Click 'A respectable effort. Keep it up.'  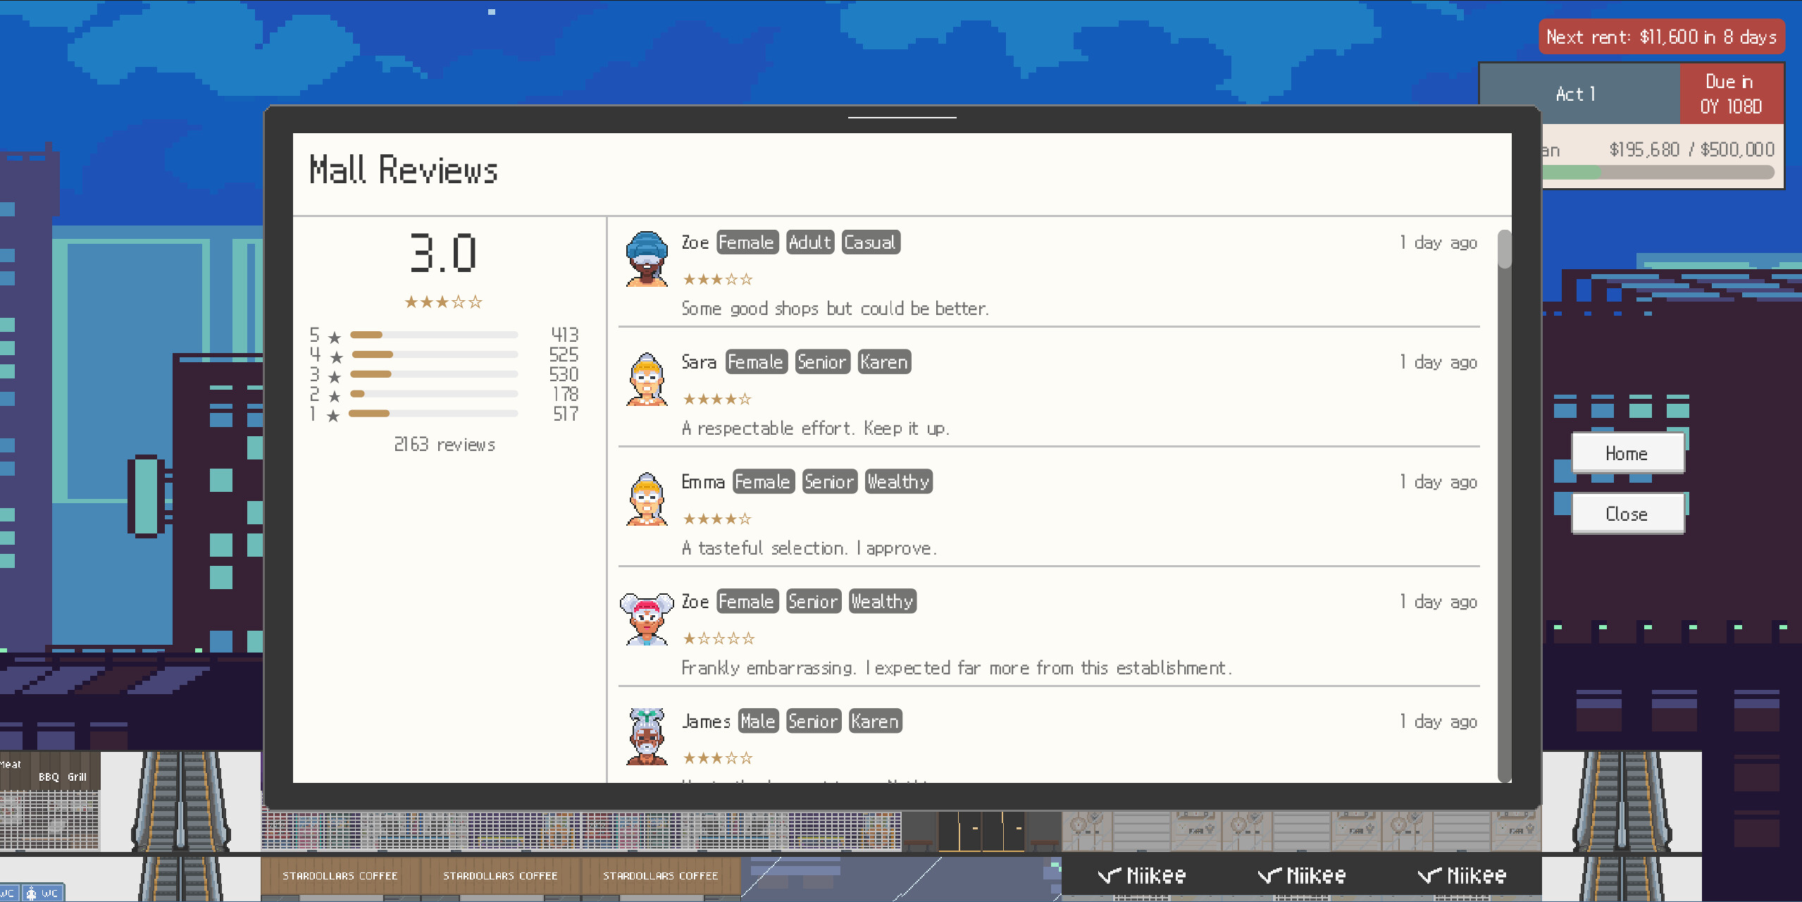[816, 428]
